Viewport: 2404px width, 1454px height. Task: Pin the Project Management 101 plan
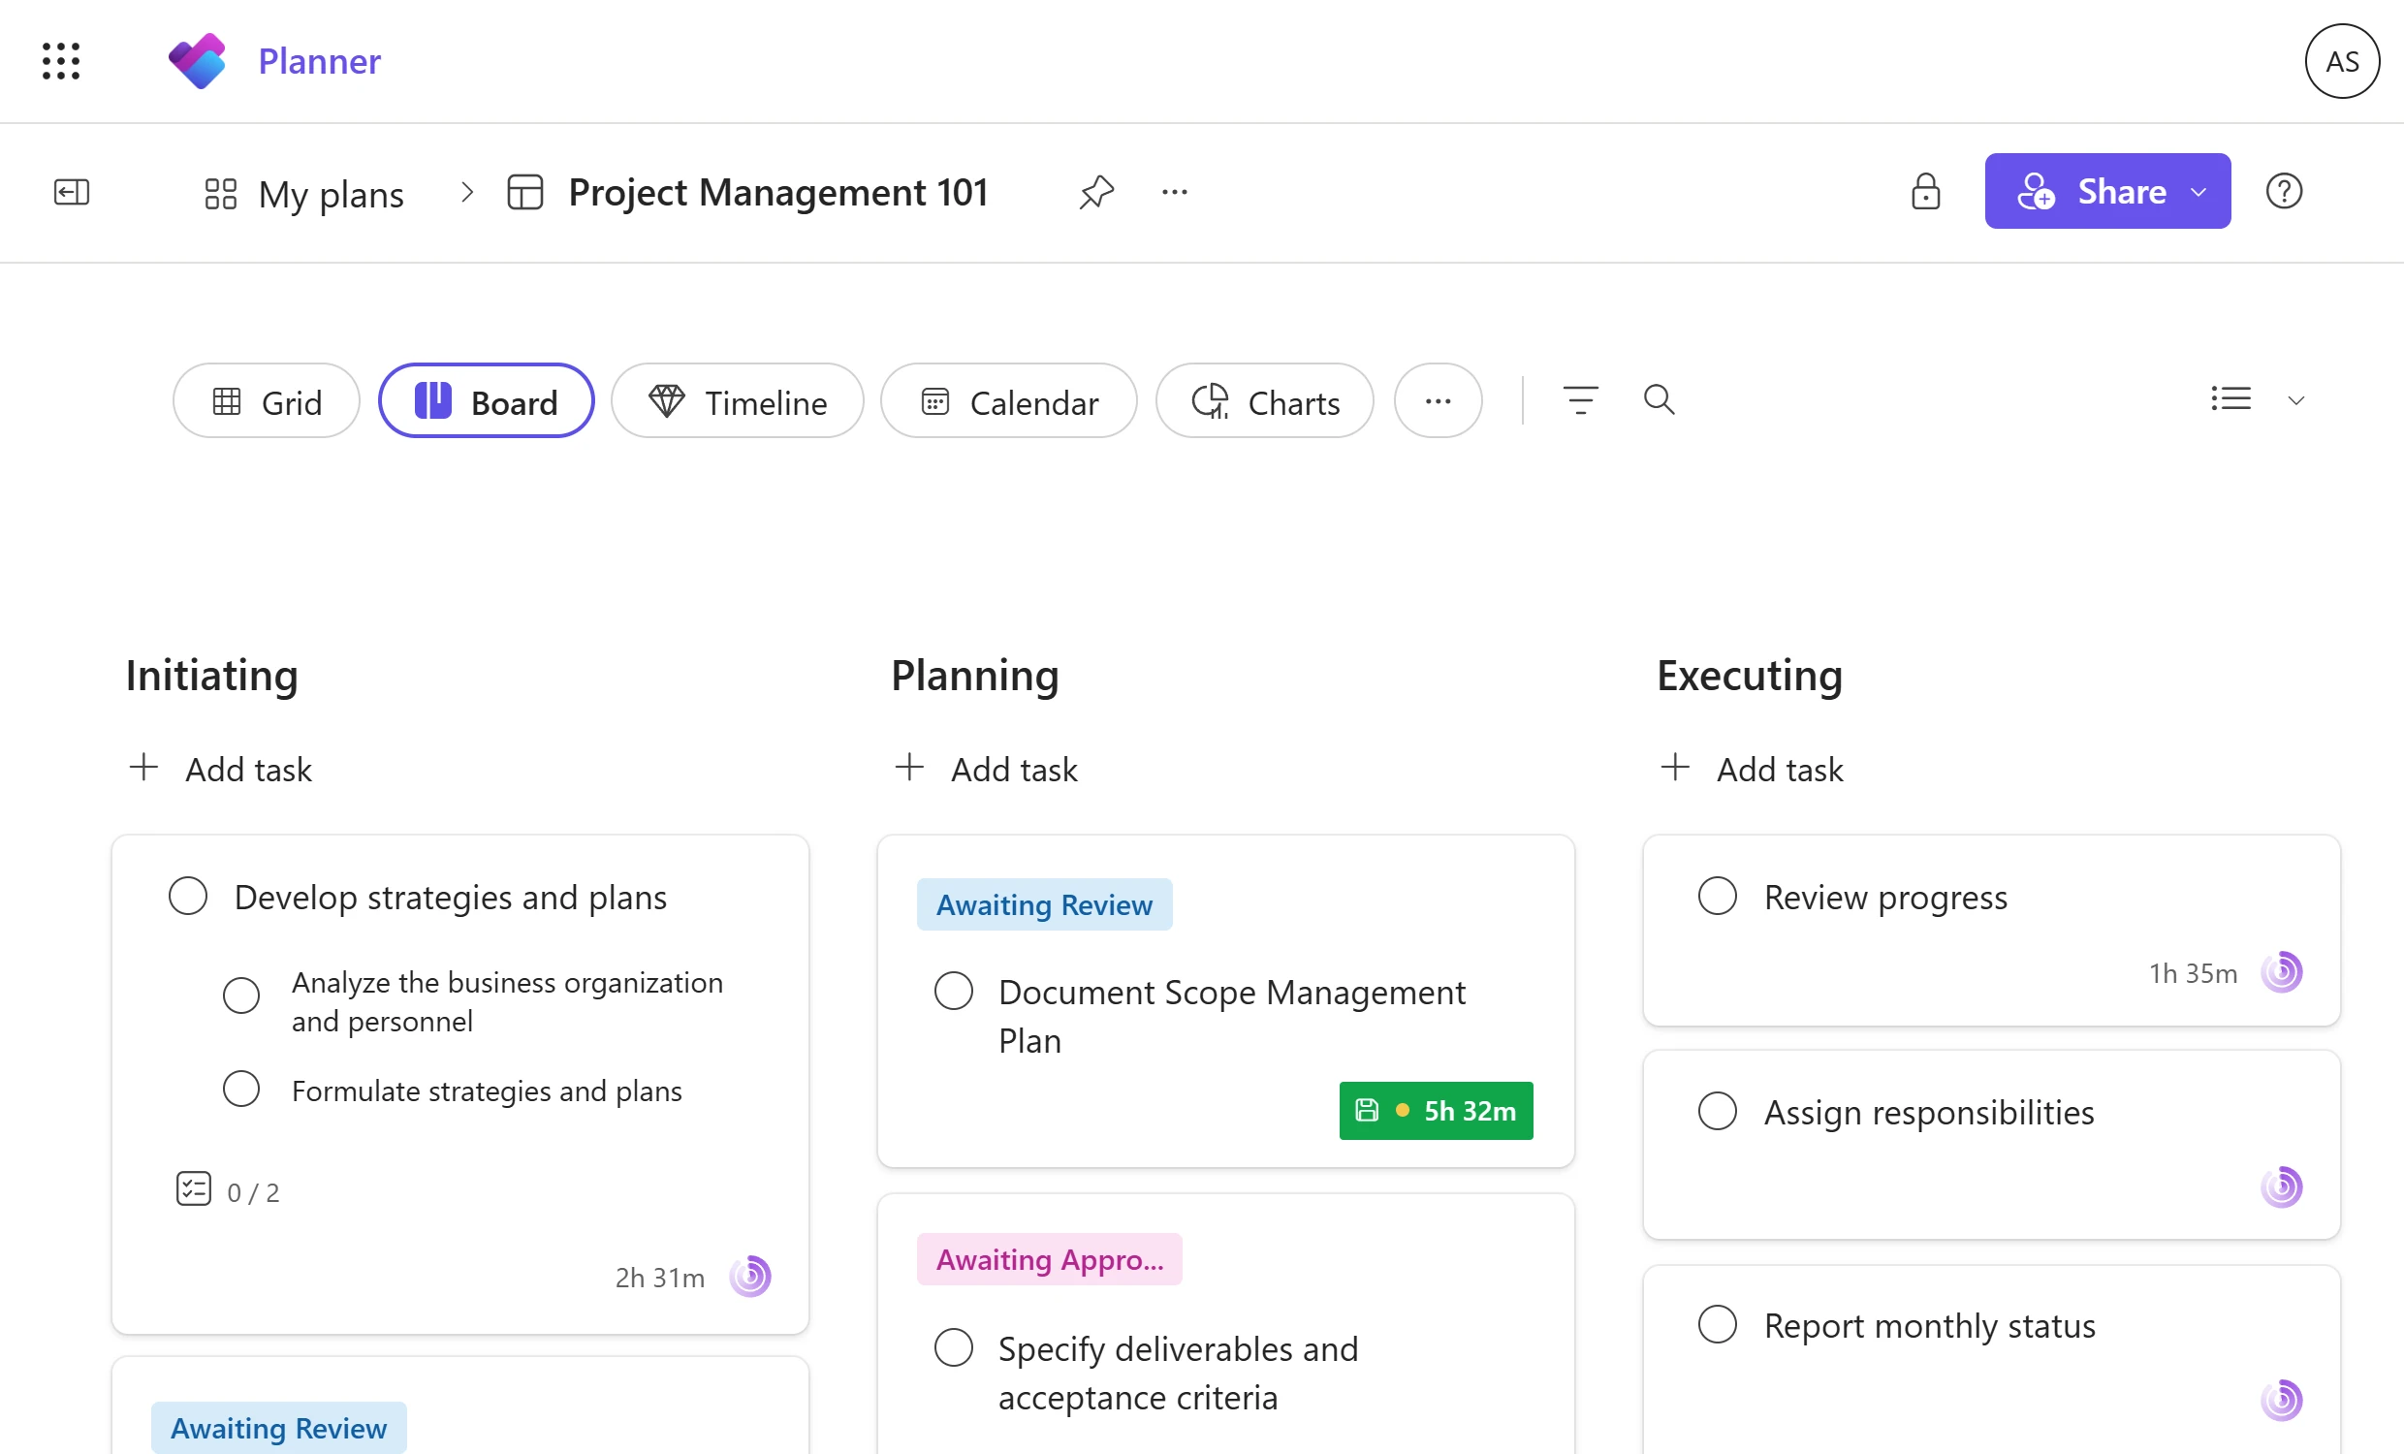(1096, 192)
